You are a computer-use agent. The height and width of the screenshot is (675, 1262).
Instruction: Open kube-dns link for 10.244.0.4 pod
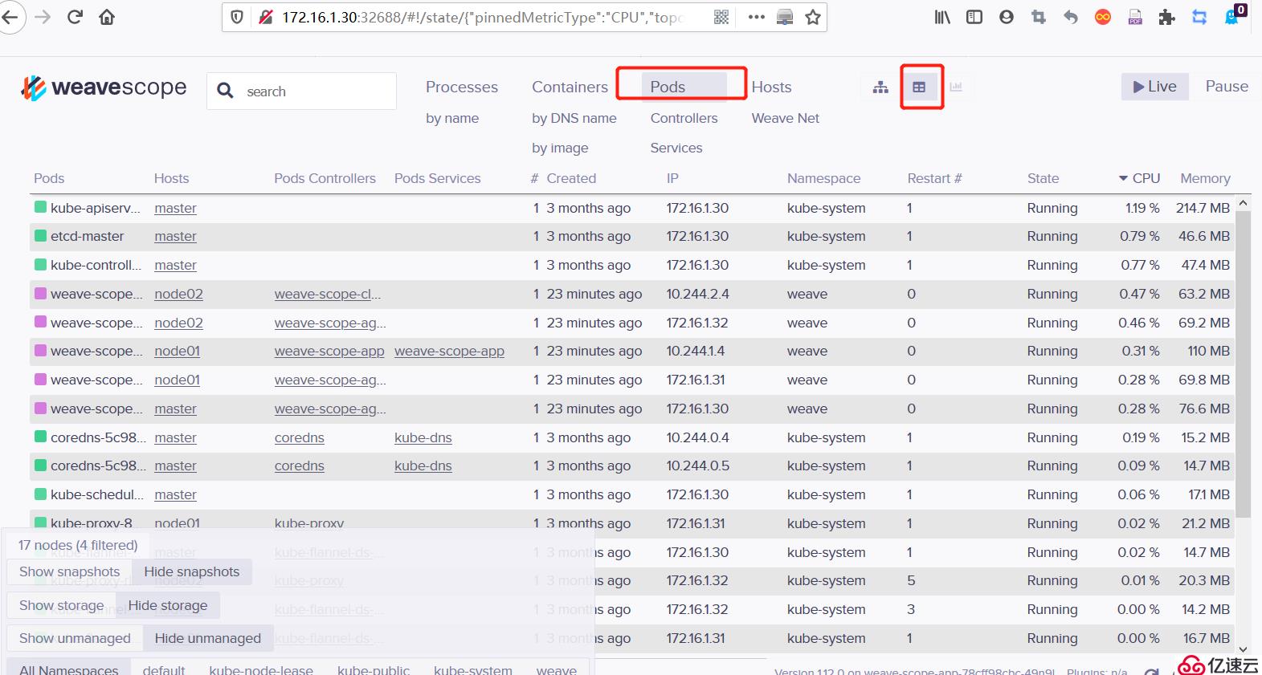coord(423,437)
